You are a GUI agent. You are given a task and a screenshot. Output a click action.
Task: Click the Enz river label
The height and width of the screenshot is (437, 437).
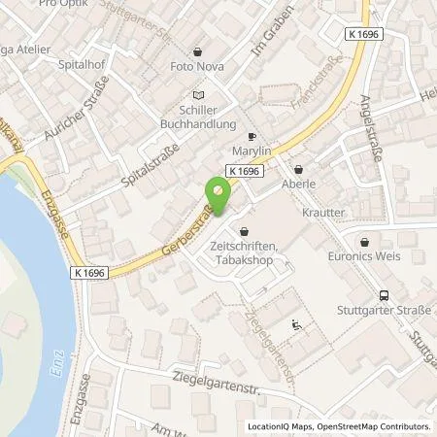point(57,363)
